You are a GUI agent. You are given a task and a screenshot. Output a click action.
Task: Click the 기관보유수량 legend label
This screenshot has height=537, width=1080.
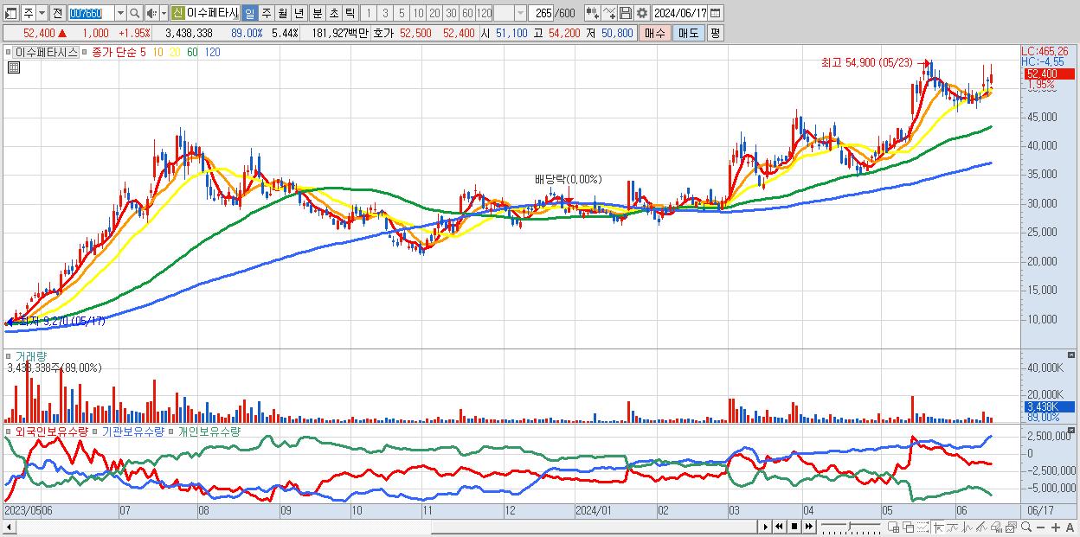(132, 431)
